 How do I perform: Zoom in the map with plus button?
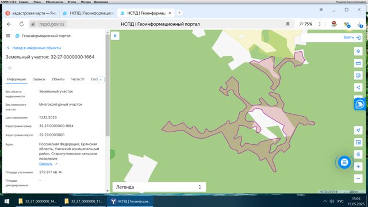(358, 166)
